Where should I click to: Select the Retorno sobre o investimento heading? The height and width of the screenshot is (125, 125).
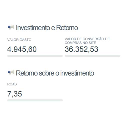point(55,73)
